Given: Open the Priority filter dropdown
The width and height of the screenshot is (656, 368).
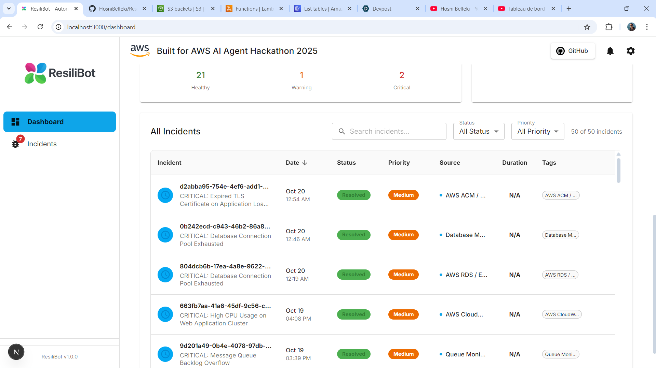Looking at the screenshot, I should [x=537, y=131].
